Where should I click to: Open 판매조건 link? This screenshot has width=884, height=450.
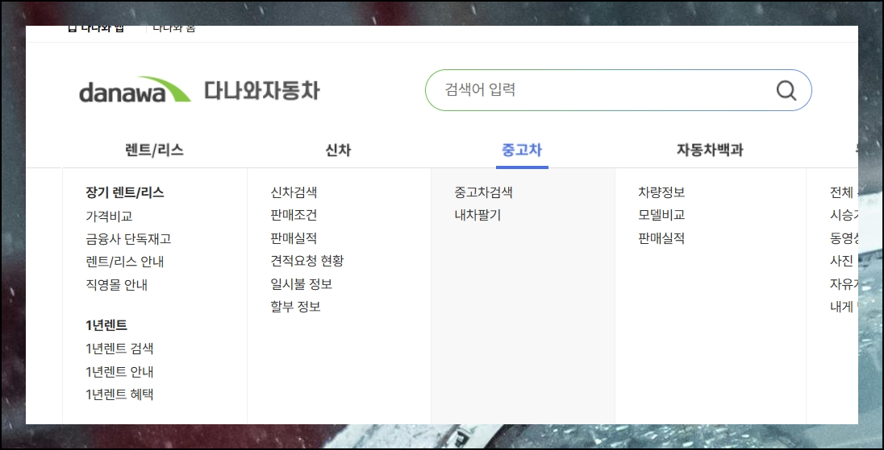(x=294, y=215)
